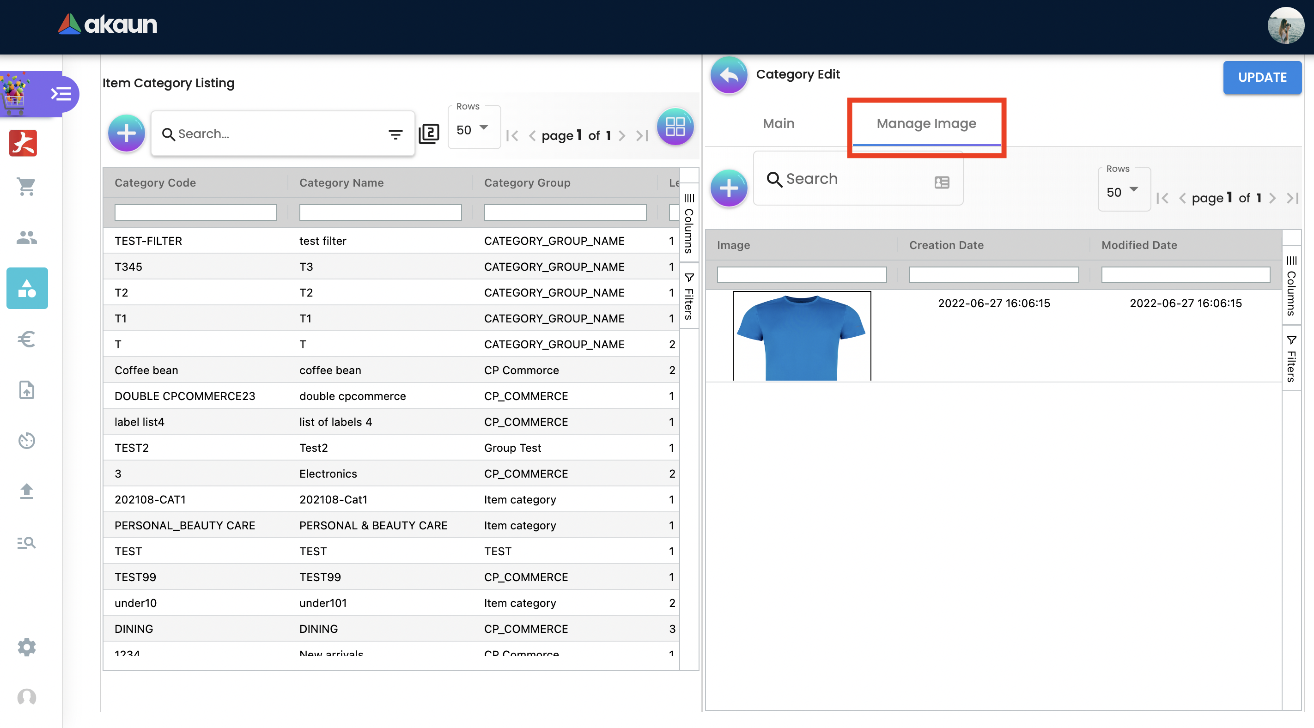
Task: Click the grid view icon in listing
Action: click(x=675, y=127)
